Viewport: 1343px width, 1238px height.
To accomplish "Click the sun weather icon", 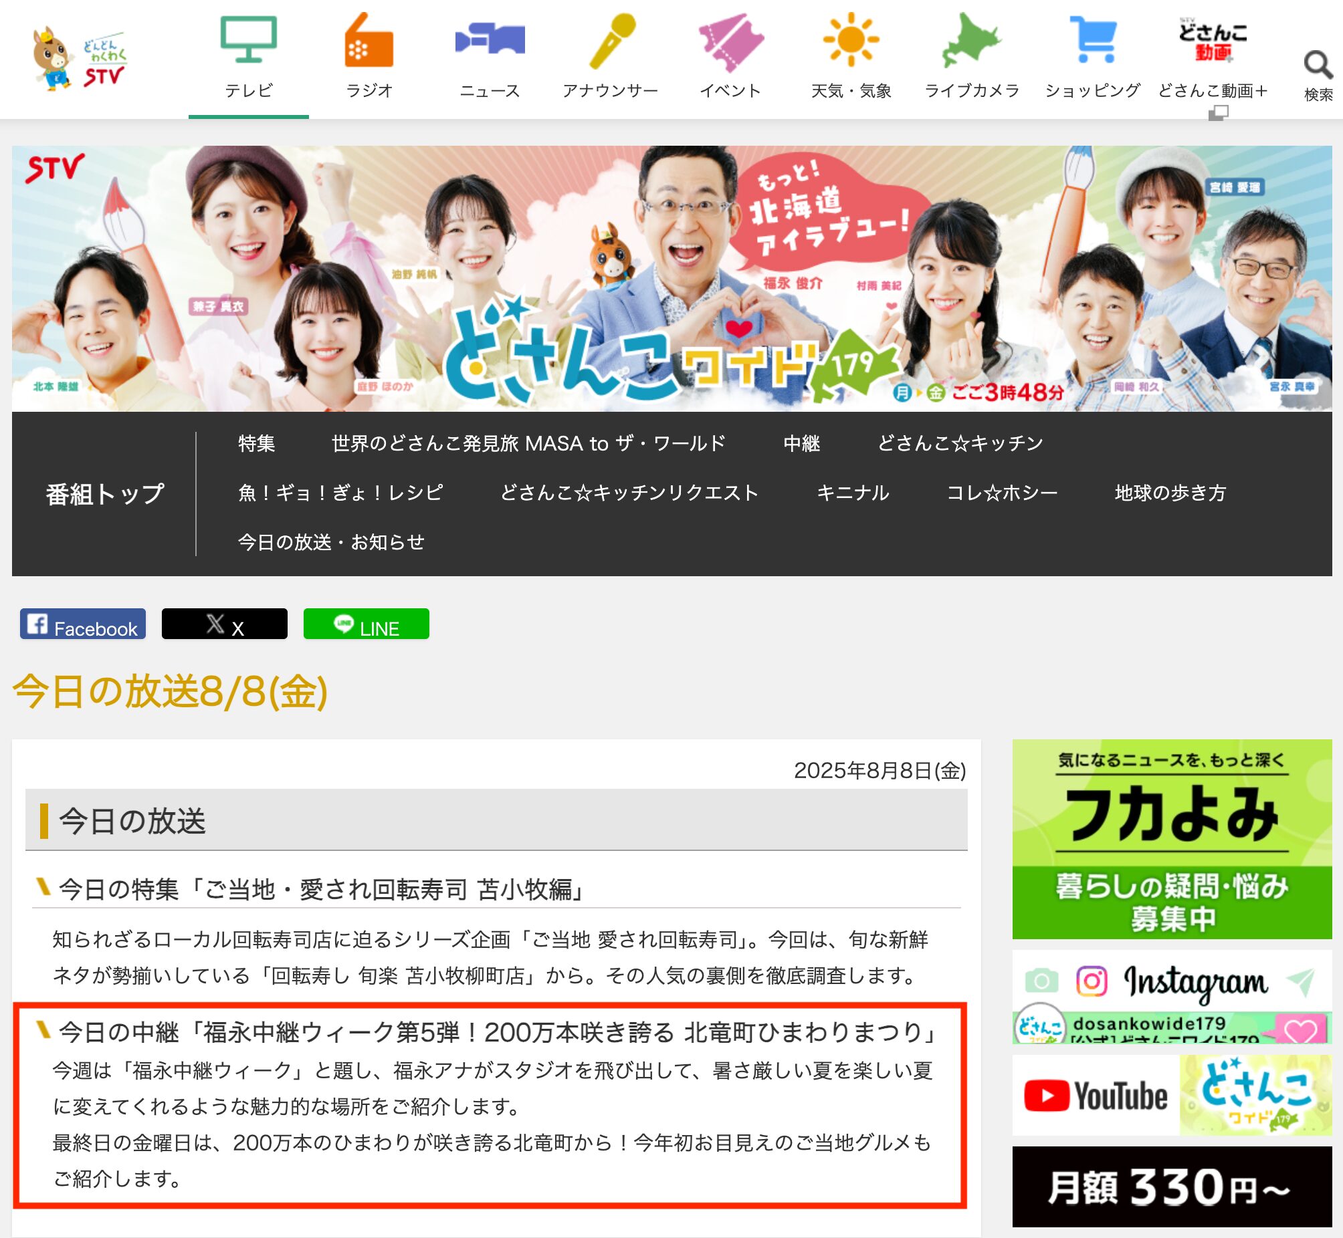I will pyautogui.click(x=851, y=40).
